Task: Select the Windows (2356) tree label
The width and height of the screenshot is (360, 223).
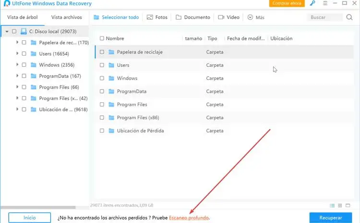Action: (57, 65)
